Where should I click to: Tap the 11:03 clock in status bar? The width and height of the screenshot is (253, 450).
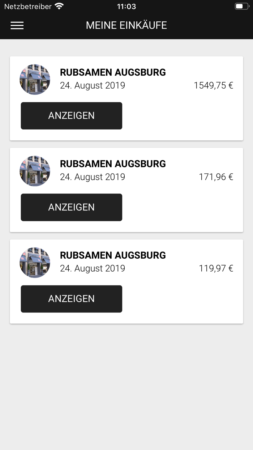pyautogui.click(x=126, y=6)
